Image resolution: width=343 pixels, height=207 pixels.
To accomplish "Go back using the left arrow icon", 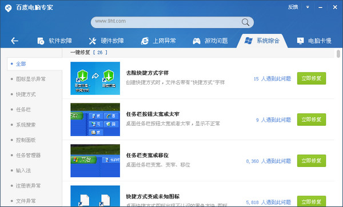I will [14, 41].
